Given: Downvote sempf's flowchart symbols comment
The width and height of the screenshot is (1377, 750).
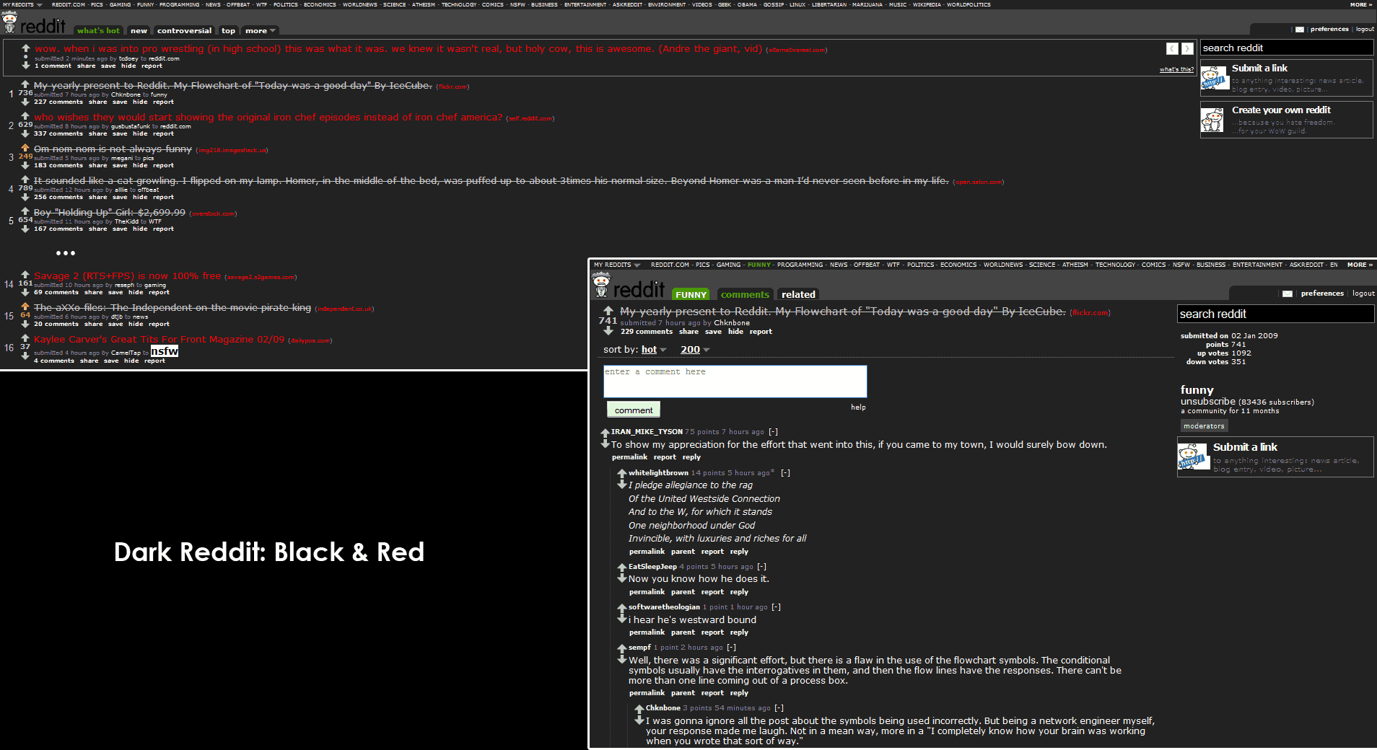Looking at the screenshot, I should [x=622, y=659].
